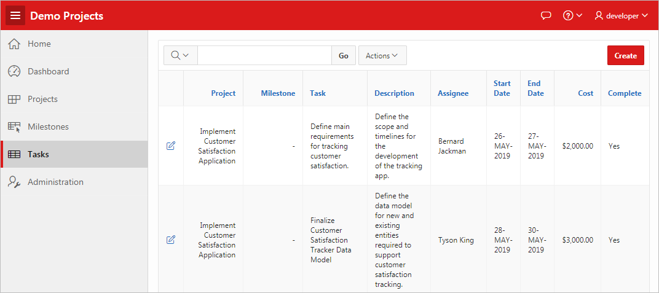Viewport: 659px width, 293px height.
Task: Click the Demo Projects application title
Action: pos(67,16)
